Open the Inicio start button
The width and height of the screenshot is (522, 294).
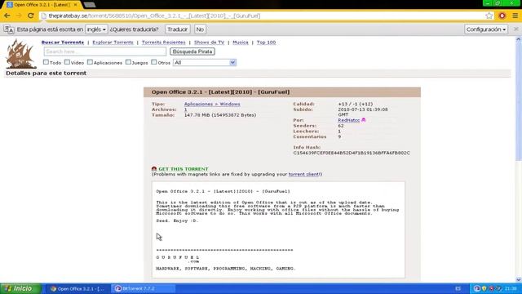(20, 288)
